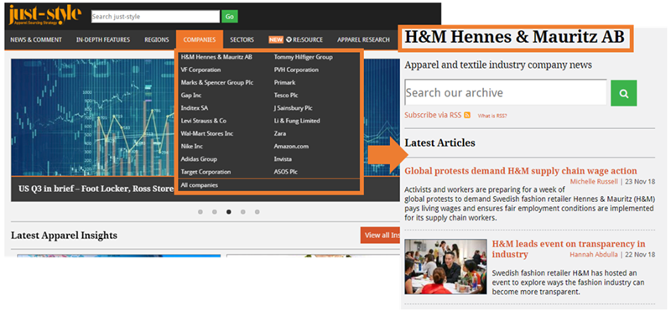Click the green archive search magnifier button
Image resolution: width=671 pixels, height=311 pixels.
[x=623, y=93]
